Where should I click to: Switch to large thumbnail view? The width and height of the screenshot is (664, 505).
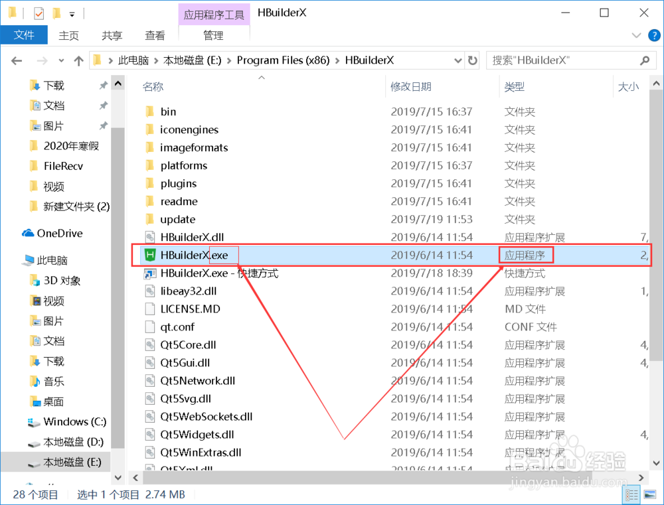click(651, 494)
